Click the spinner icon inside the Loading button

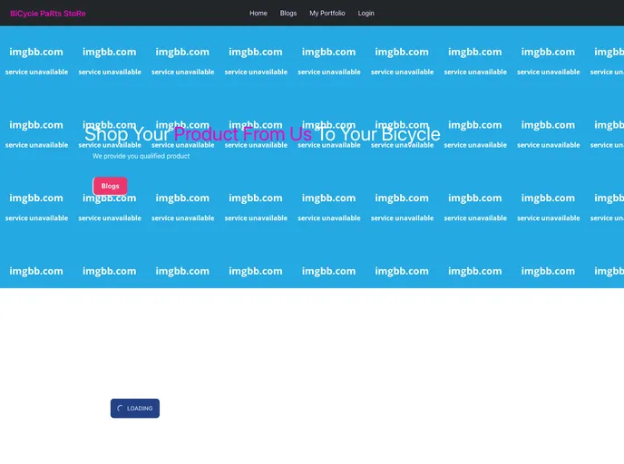(121, 409)
